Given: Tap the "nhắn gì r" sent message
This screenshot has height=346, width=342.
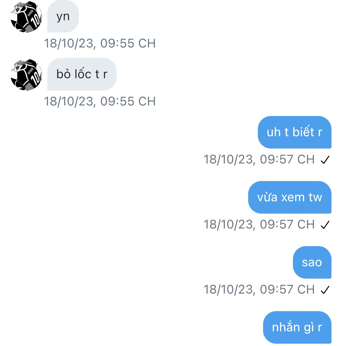Looking at the screenshot, I should pos(297,328).
